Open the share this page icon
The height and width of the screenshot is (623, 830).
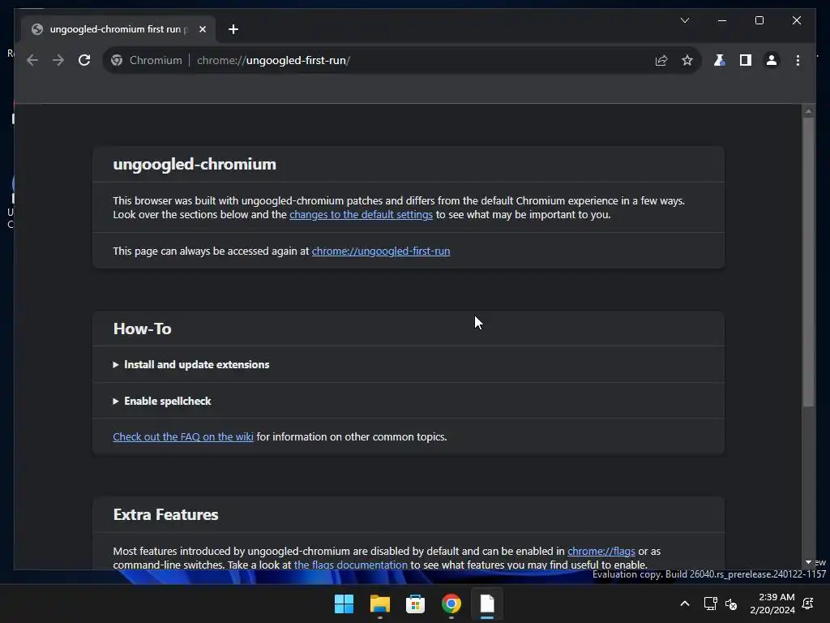(661, 60)
